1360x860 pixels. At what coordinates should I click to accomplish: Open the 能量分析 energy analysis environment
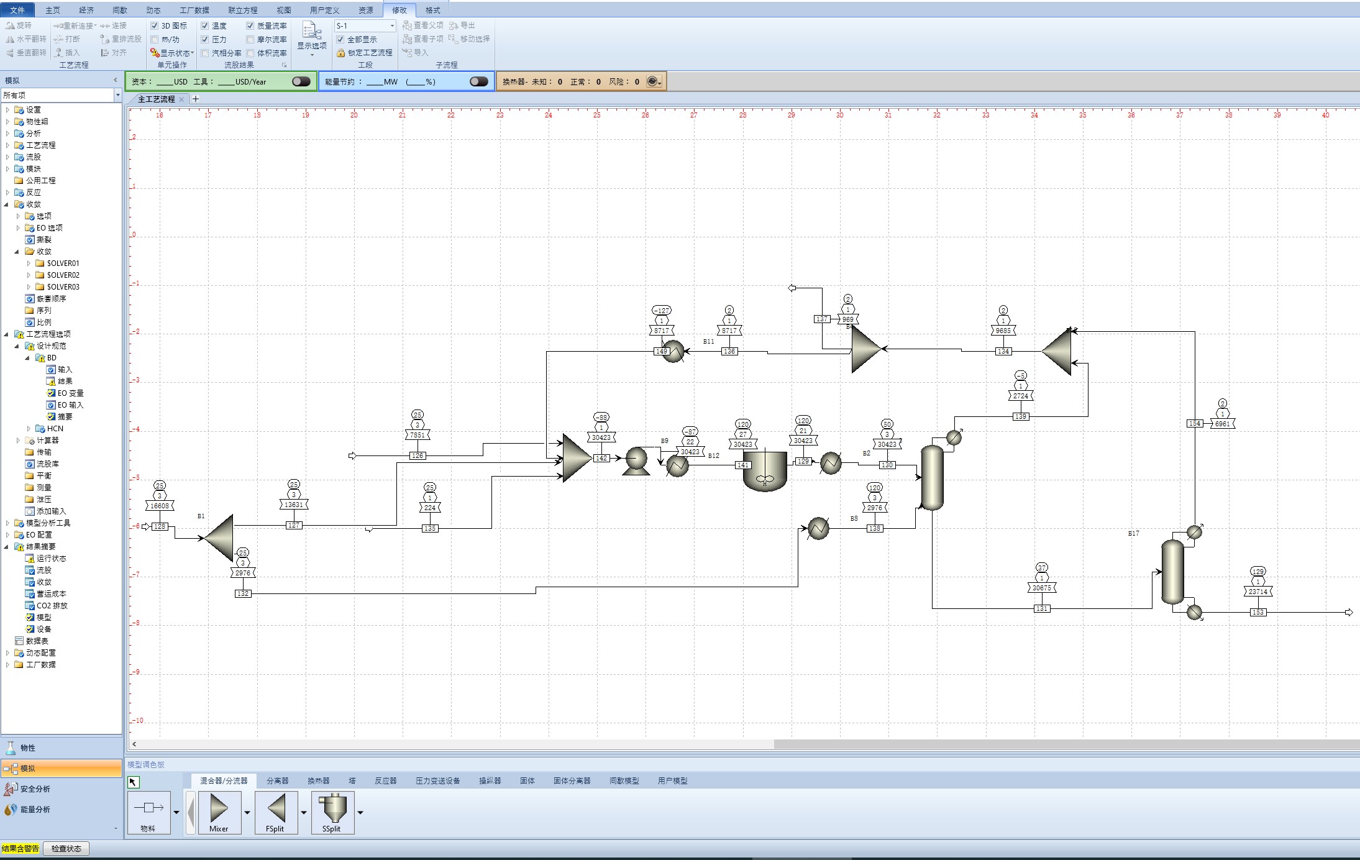61,810
